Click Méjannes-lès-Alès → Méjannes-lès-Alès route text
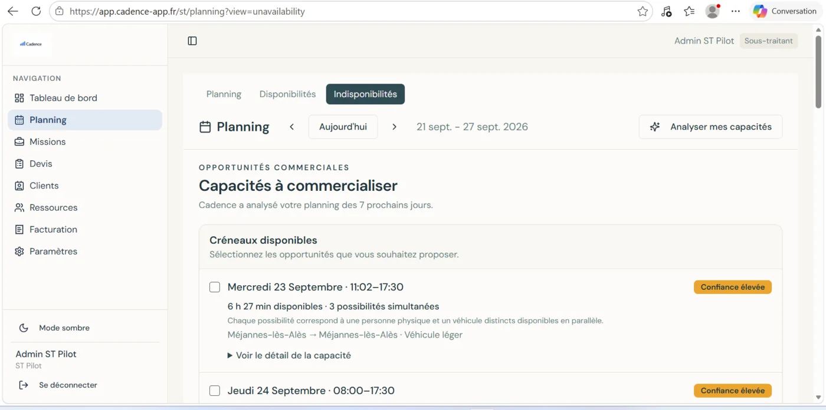Screen dimensions: 826x410 [x=313, y=335]
